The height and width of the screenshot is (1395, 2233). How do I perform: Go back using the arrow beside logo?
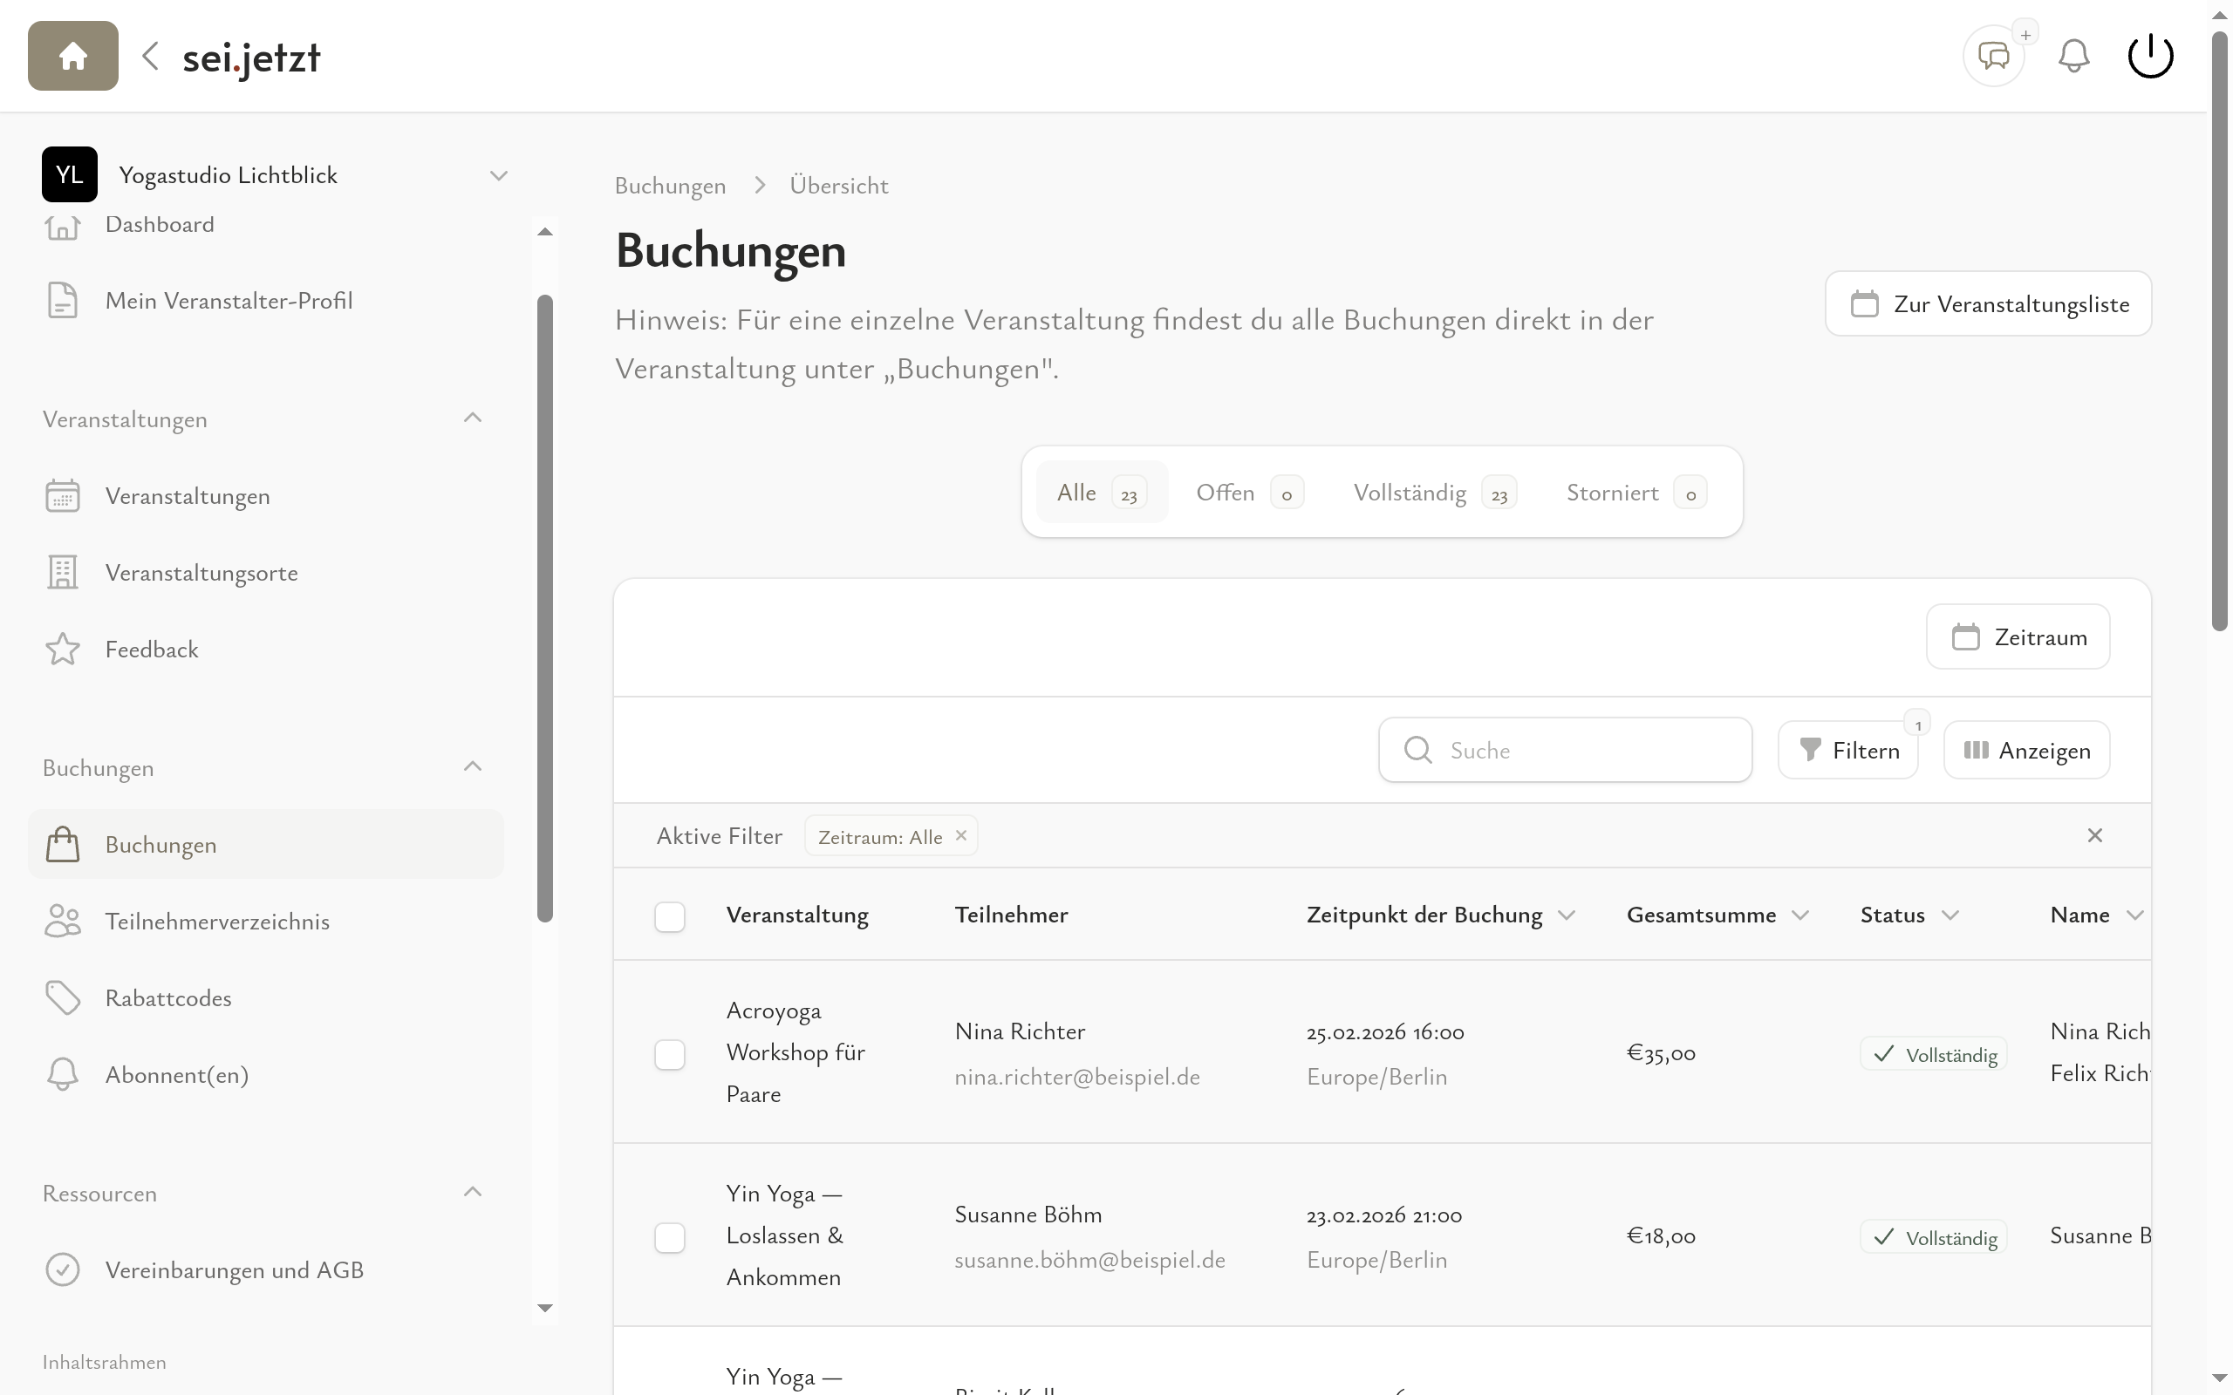[x=150, y=57]
